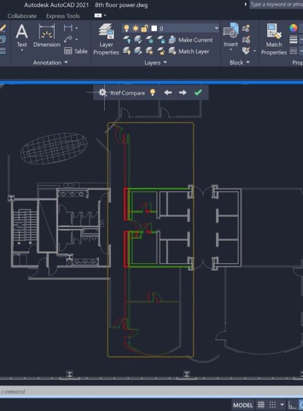Expand the Layers panel arrow
Screen dimensions: 303x411
[x=165, y=63]
